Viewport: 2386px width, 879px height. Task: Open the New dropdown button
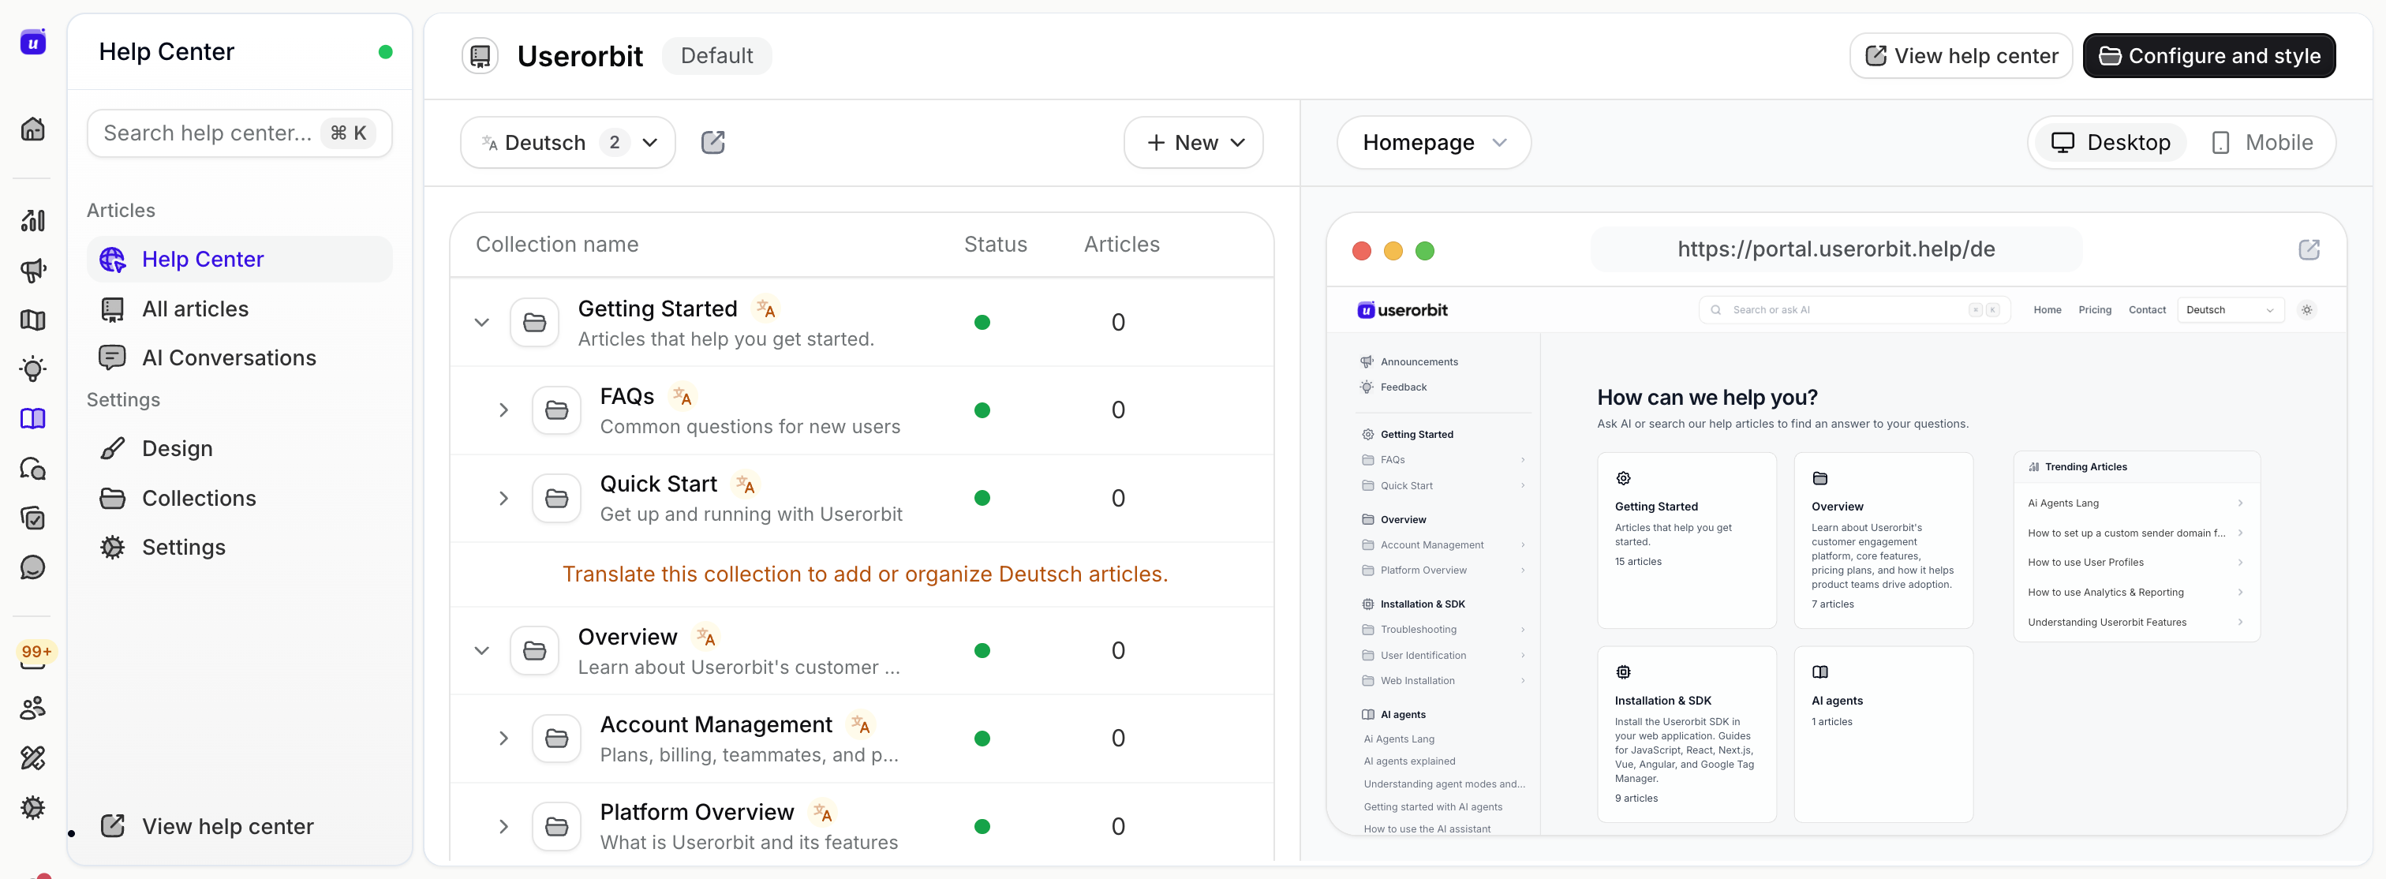(x=1193, y=143)
